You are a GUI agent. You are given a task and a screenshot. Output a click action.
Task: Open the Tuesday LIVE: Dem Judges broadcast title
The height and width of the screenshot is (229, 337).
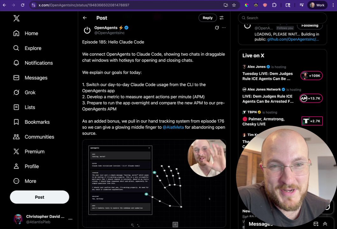point(268,76)
